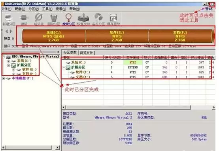Click the Delete Partition (删除分区) trash icon
The height and width of the screenshot is (151, 219).
pos(54,18)
